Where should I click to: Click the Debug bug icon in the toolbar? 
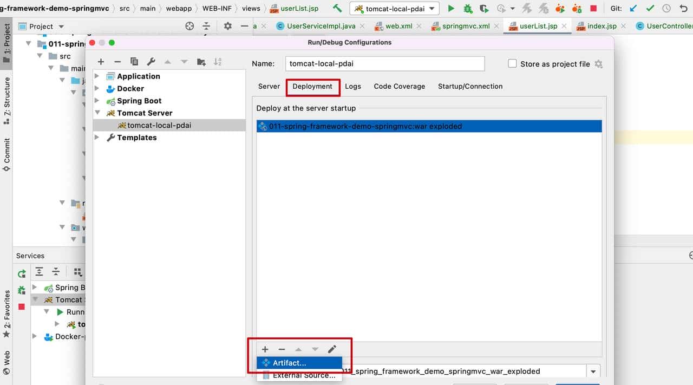468,9
